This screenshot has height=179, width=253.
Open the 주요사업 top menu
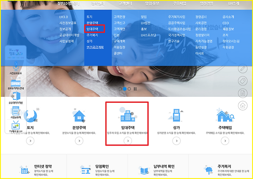coord(180,4)
